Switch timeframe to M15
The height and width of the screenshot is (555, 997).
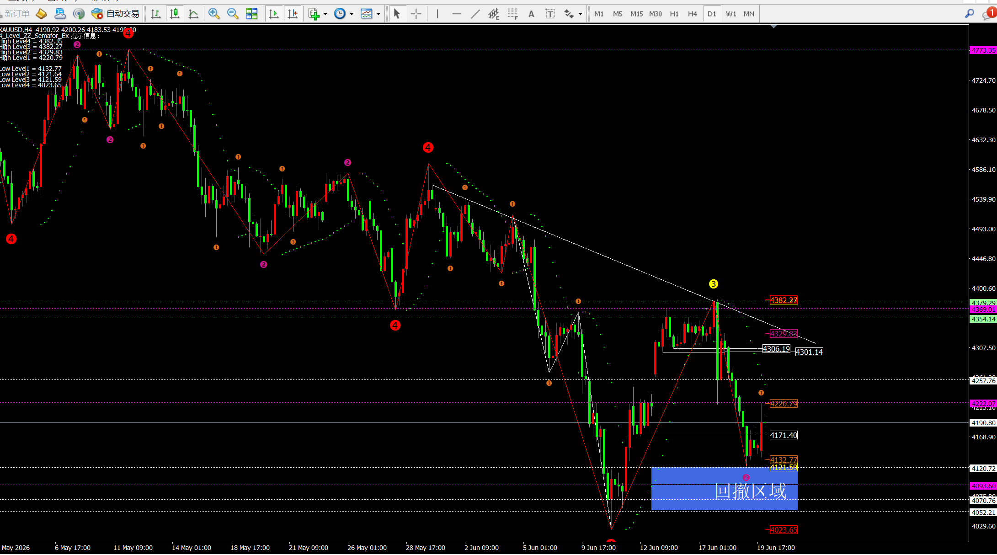point(636,14)
